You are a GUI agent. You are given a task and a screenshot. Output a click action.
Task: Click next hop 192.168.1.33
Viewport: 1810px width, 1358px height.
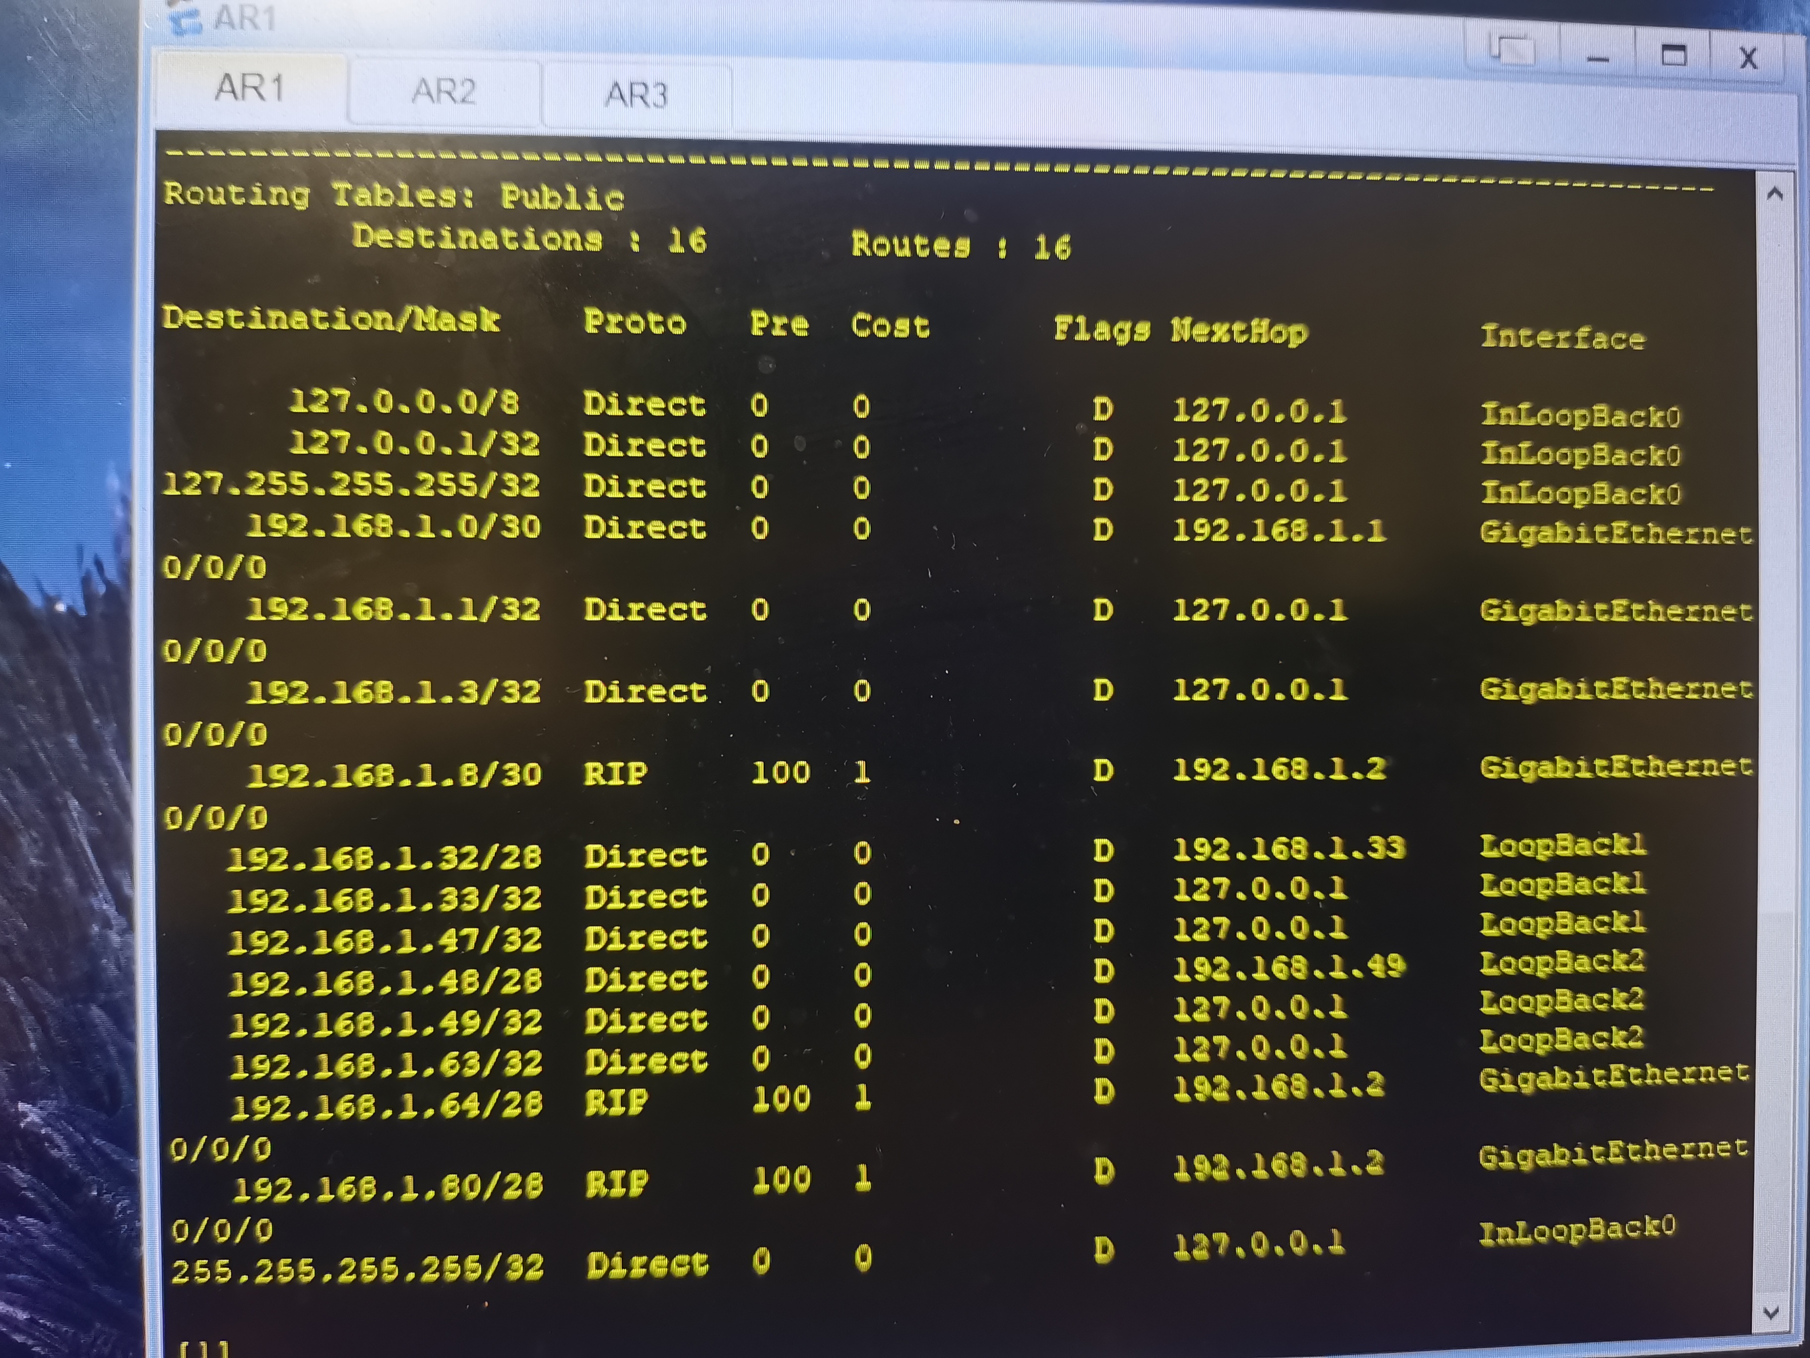1290,848
